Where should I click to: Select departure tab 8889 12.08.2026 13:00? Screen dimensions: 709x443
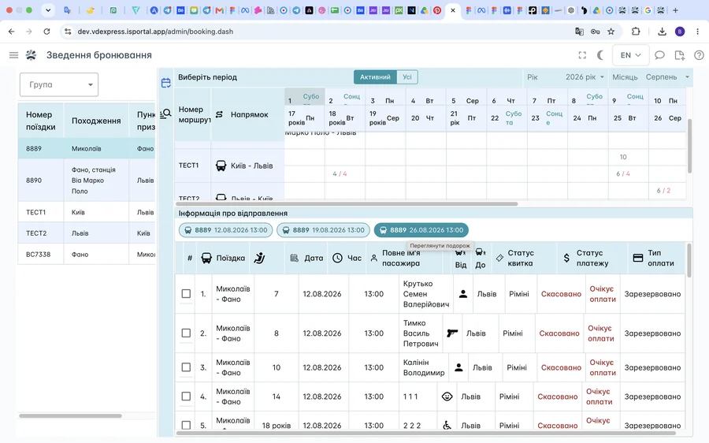[225, 230]
